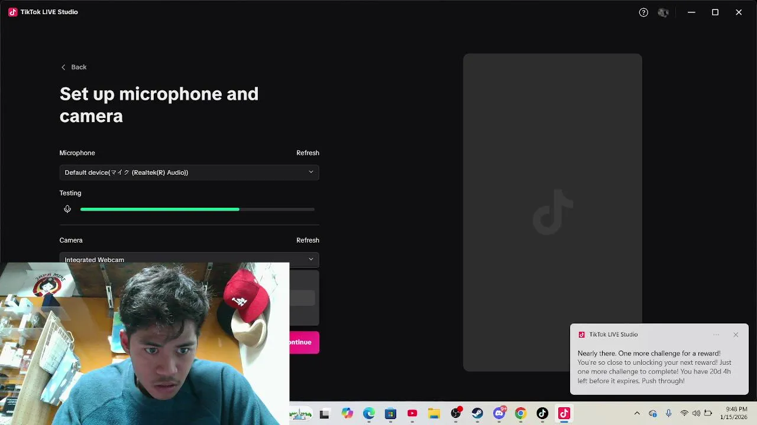This screenshot has width=757, height=425.
Task: Open the black TikTok taskbar icon
Action: 542,413
